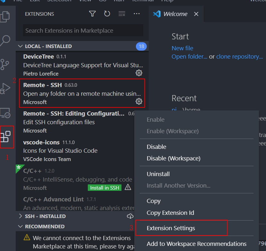
Task: Choose Add to Workspace Recommendations
Action: [196, 244]
